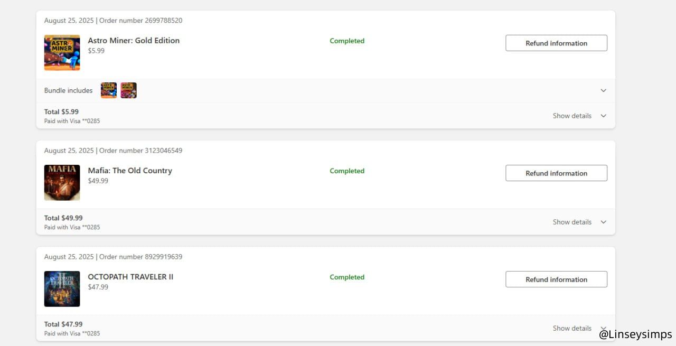Expand the Bundle includes row chevron
676x346 pixels.
click(x=603, y=90)
